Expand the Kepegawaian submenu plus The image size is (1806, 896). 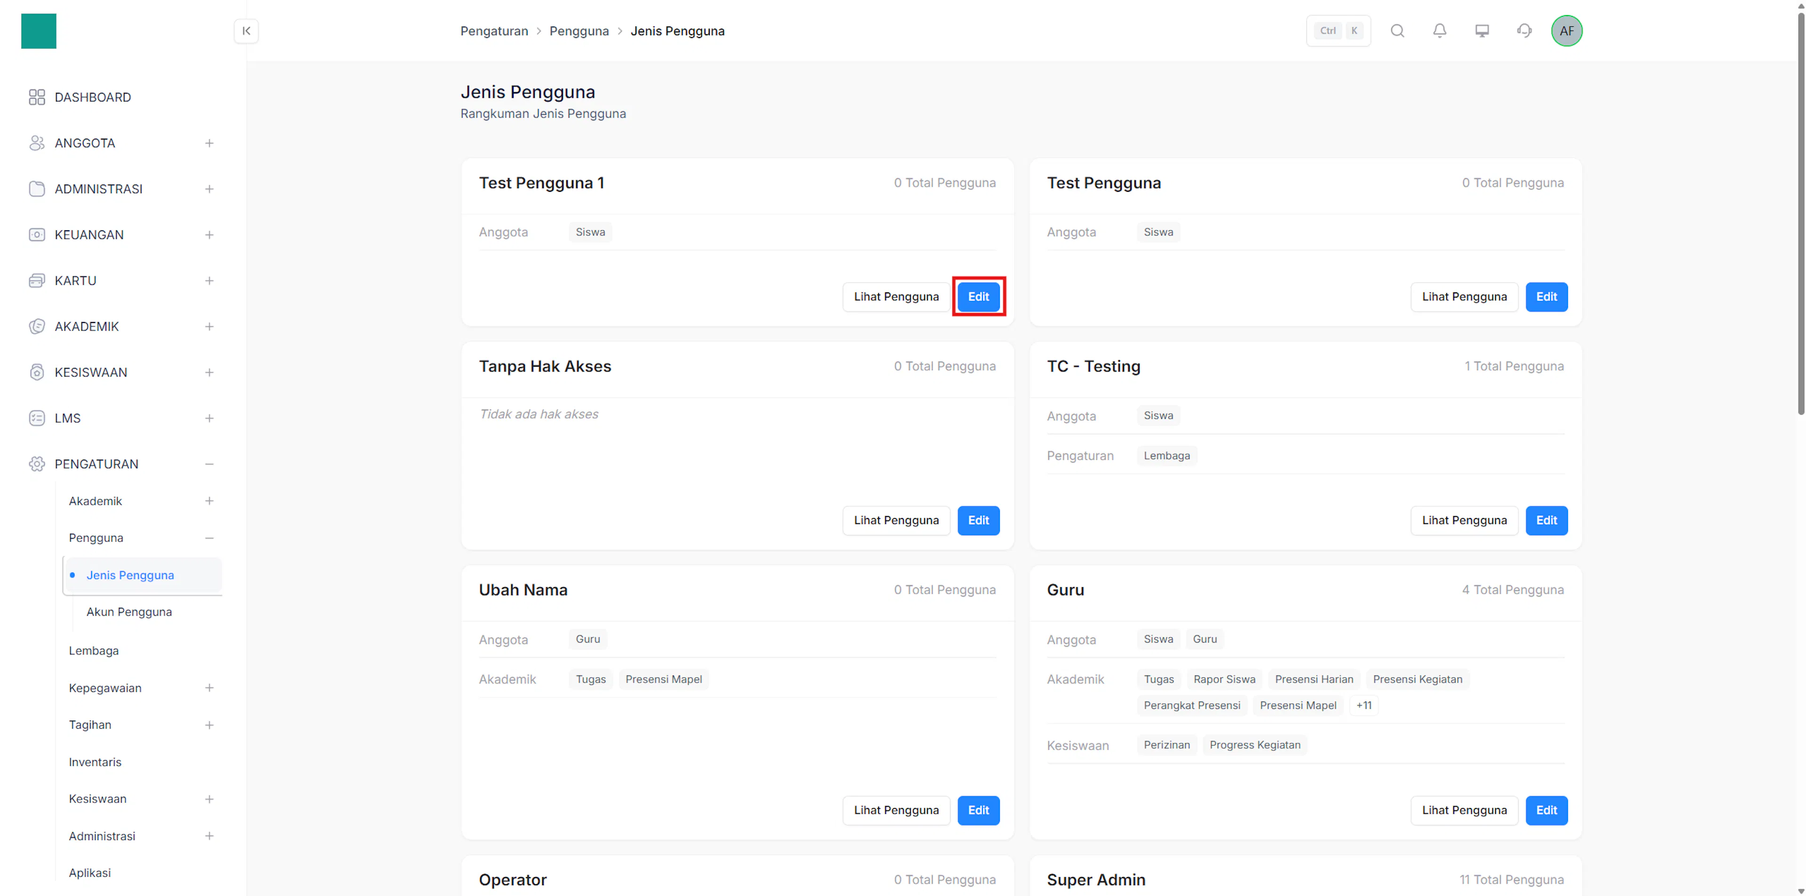(209, 688)
